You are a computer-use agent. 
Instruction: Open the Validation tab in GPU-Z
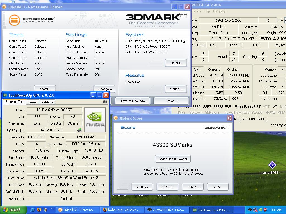point(47,102)
